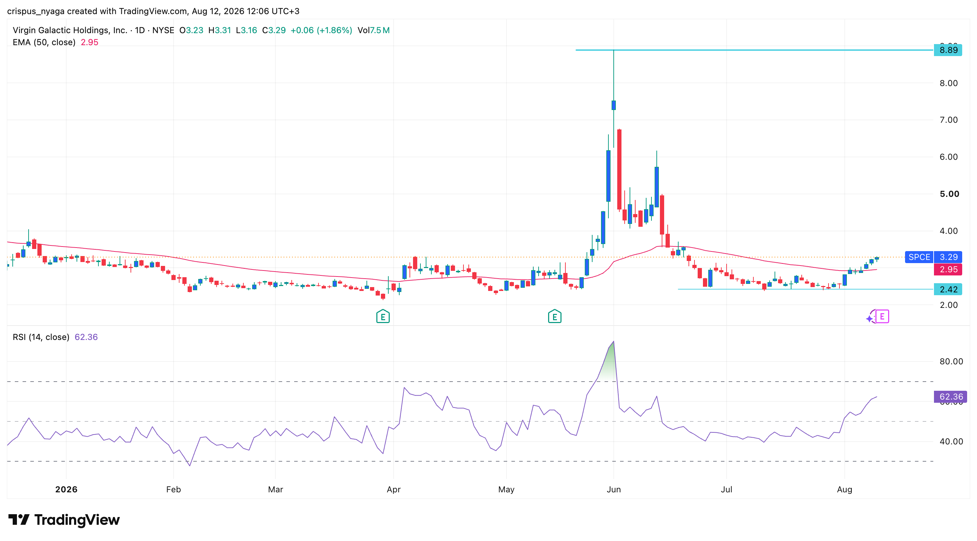
Task: Click the Jun label on time axis
Action: [614, 490]
